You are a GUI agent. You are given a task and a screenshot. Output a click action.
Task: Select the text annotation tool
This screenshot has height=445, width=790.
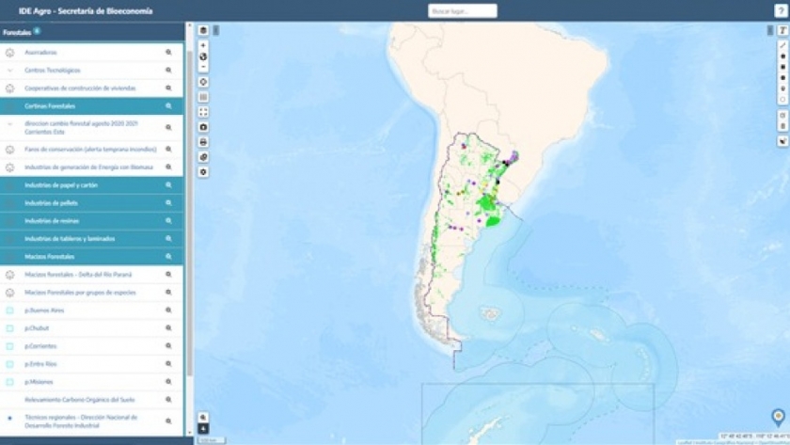[x=782, y=31]
